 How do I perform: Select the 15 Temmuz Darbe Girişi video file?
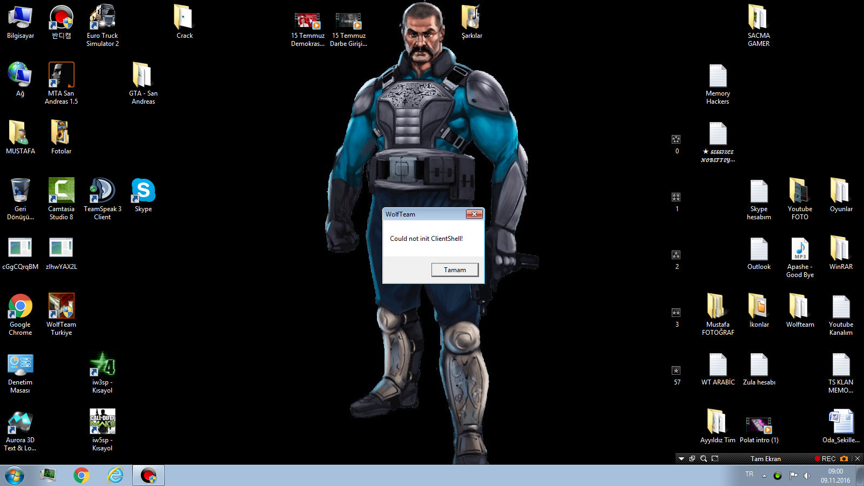tap(349, 29)
